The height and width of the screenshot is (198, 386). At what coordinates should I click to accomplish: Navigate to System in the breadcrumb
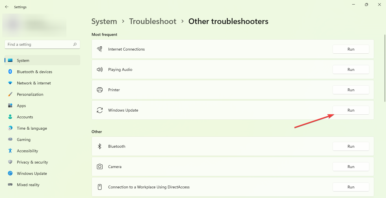point(104,21)
